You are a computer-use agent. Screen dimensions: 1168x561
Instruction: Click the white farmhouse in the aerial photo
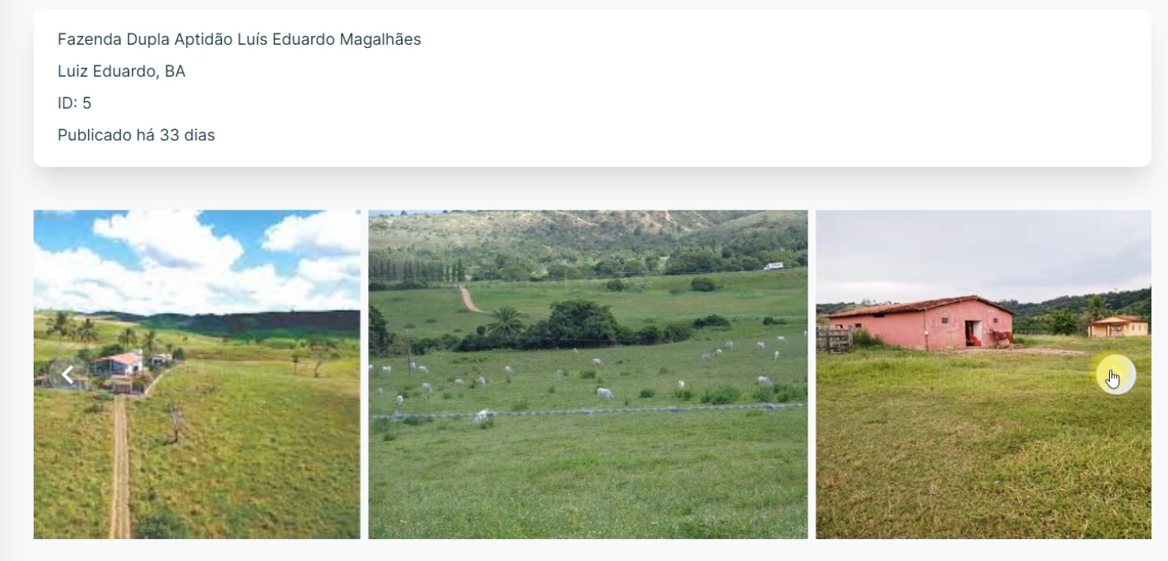120,362
